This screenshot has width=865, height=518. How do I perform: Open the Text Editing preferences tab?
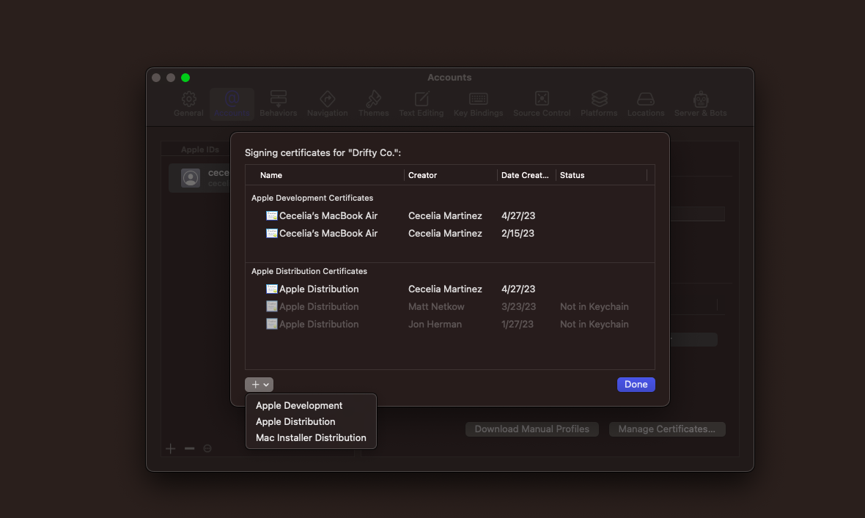point(421,104)
